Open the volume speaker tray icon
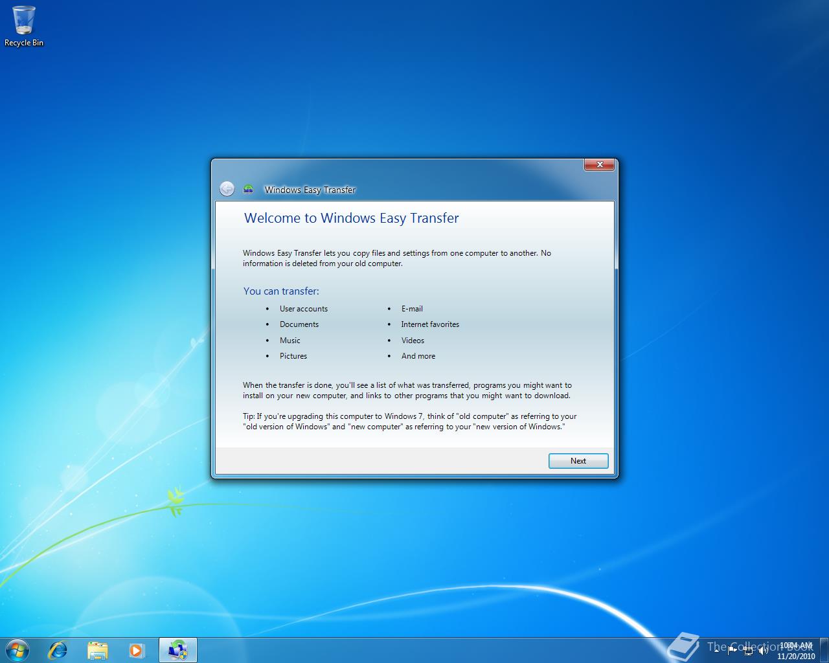 coord(763,650)
